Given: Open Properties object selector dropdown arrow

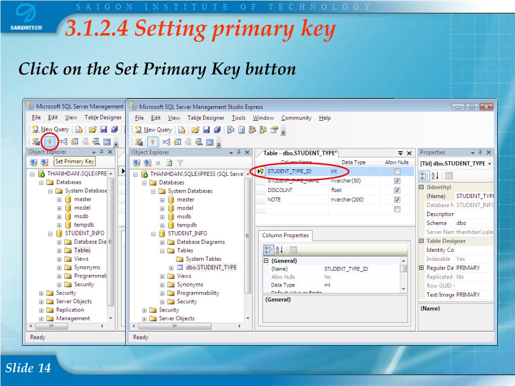Looking at the screenshot, I should click(x=490, y=163).
